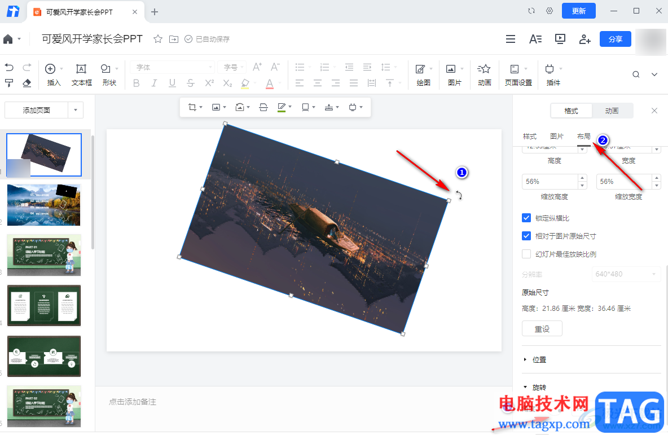Viewport: 668px width, 435px height.
Task: Open the font size (字号) dropdown
Action: pyautogui.click(x=232, y=67)
